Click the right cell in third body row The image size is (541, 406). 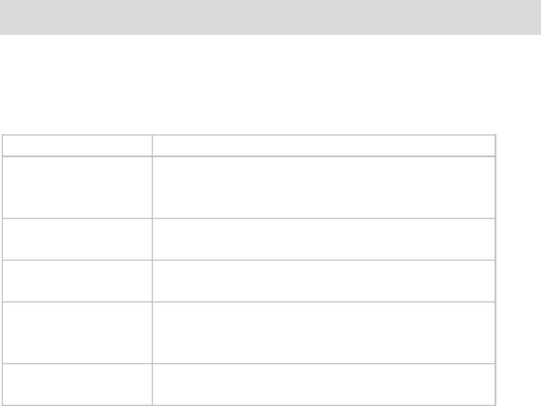coord(323,281)
